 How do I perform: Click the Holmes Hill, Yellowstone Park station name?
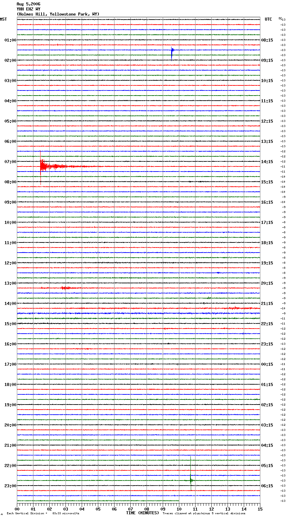point(58,14)
